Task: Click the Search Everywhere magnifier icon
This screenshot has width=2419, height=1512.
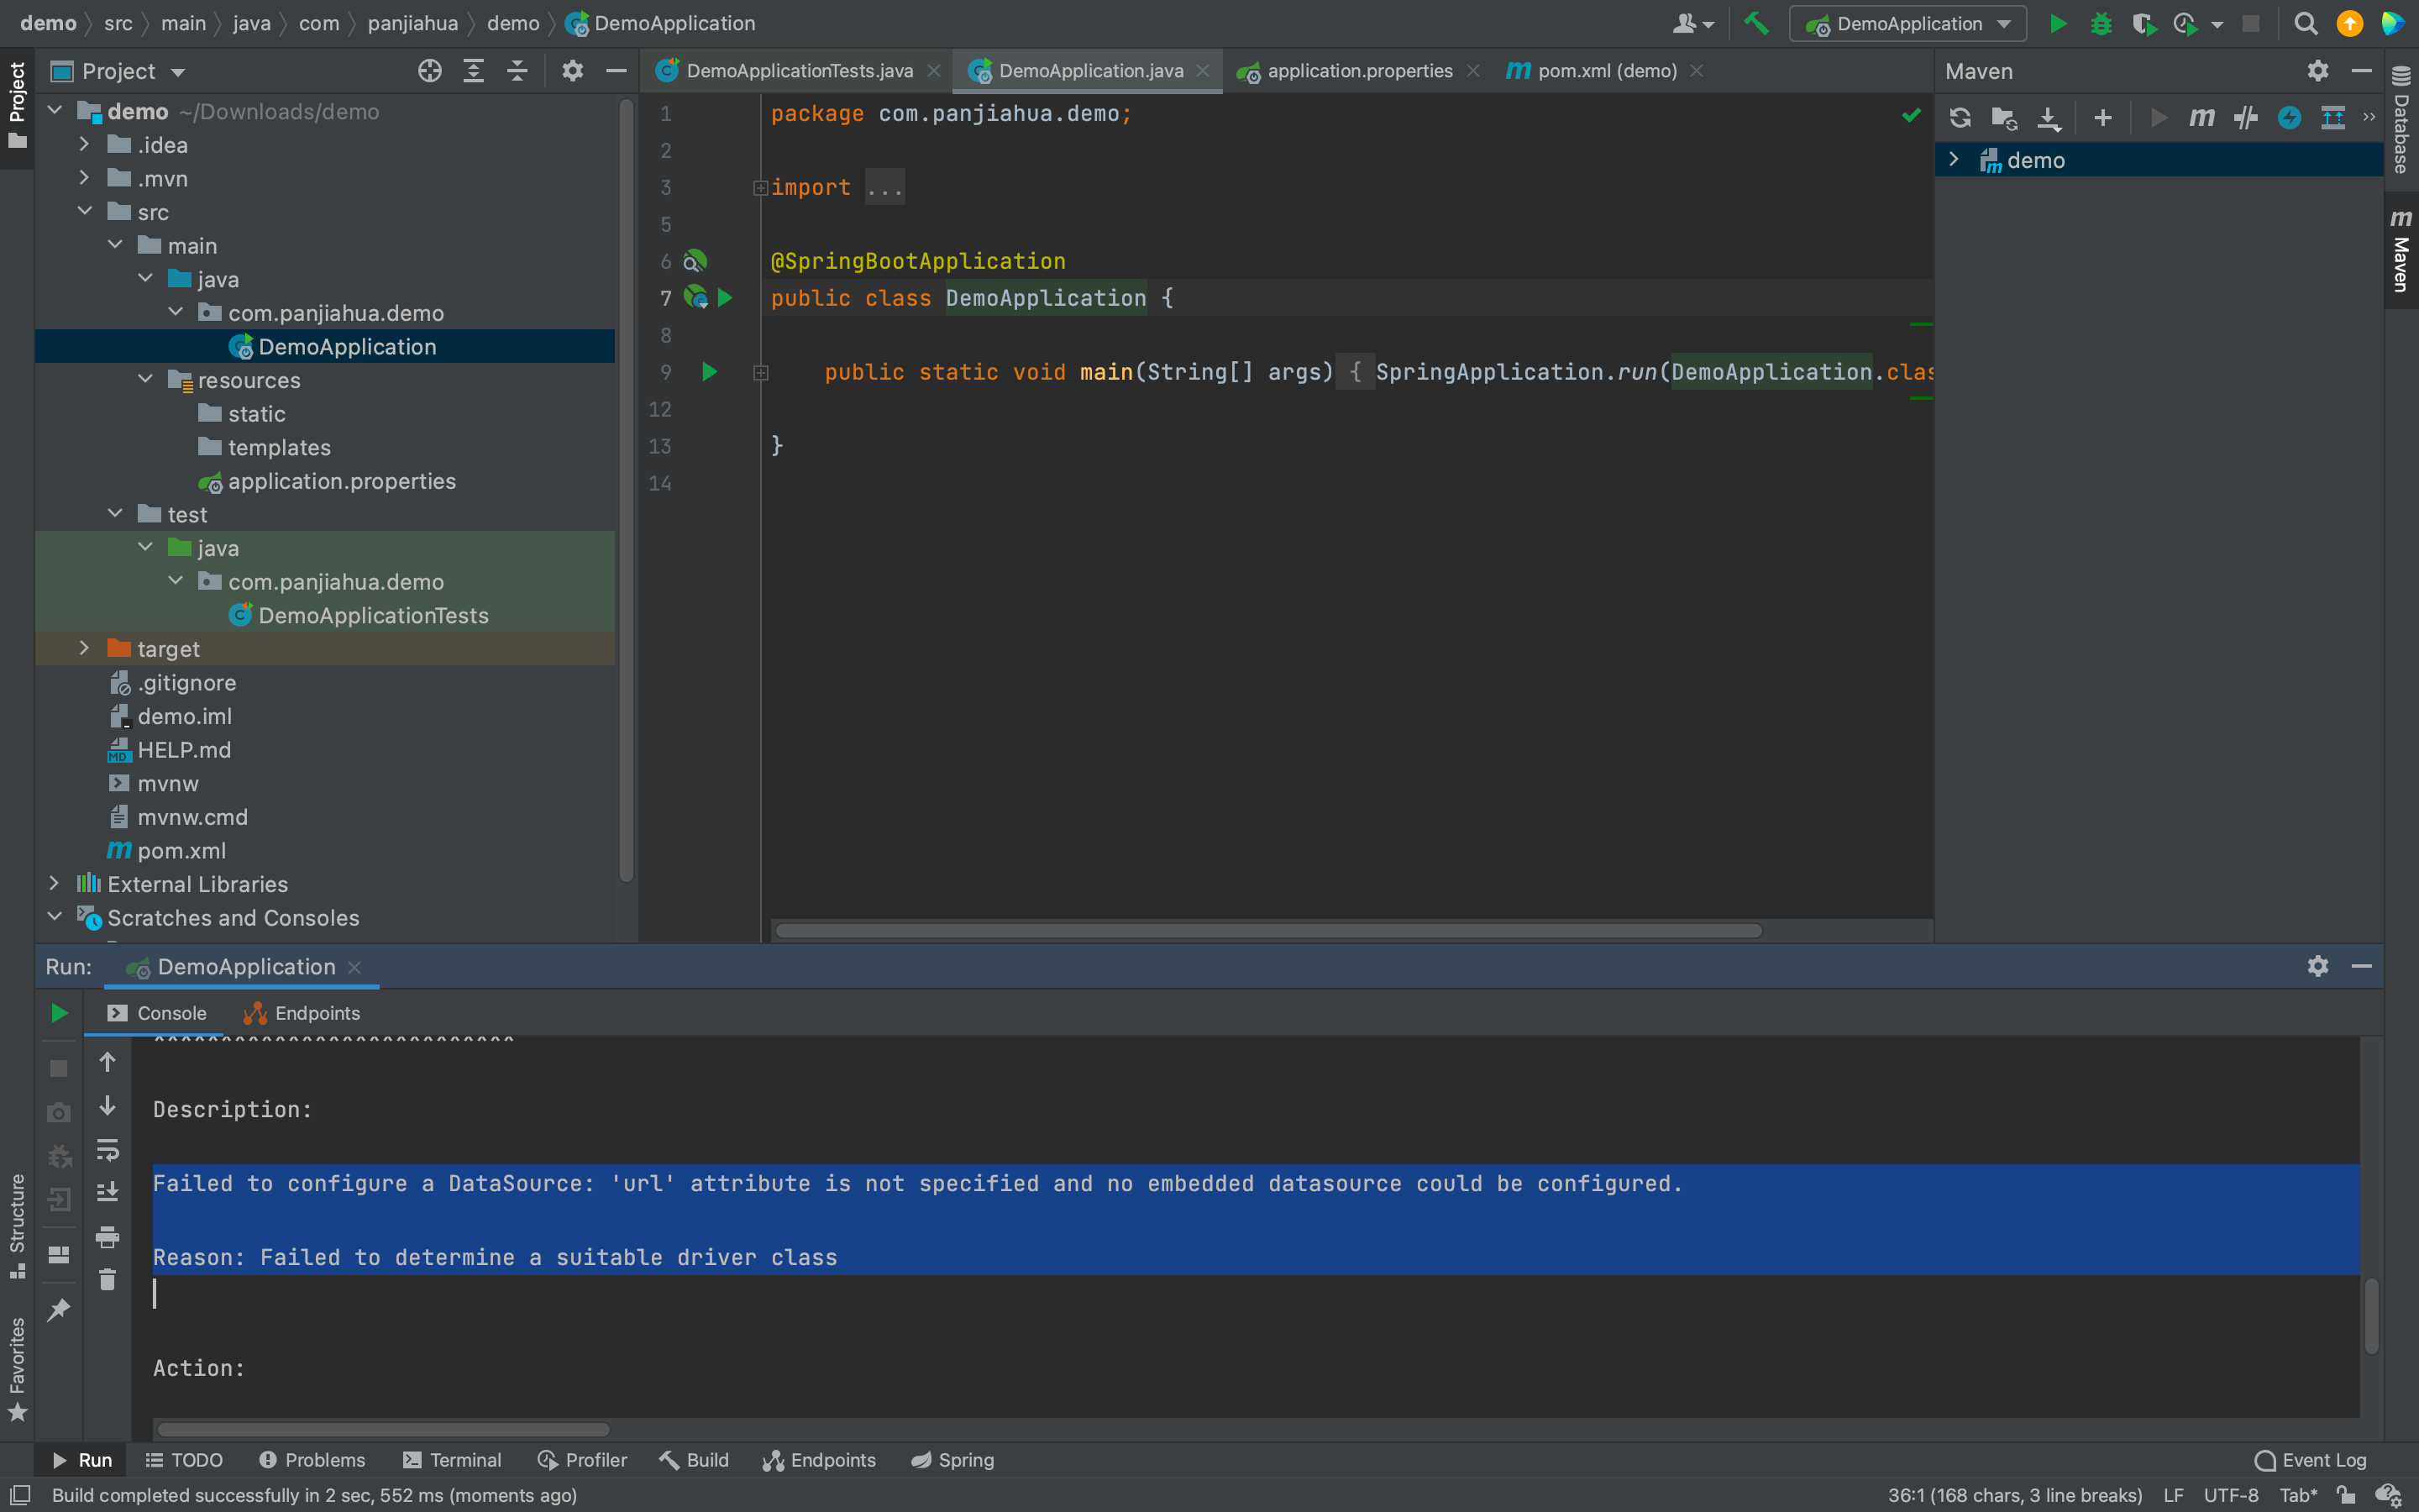Action: (2306, 23)
